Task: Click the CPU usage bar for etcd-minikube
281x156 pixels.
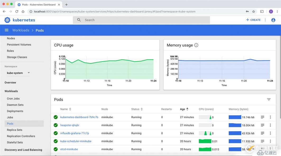Action: pyautogui.click(x=205, y=149)
